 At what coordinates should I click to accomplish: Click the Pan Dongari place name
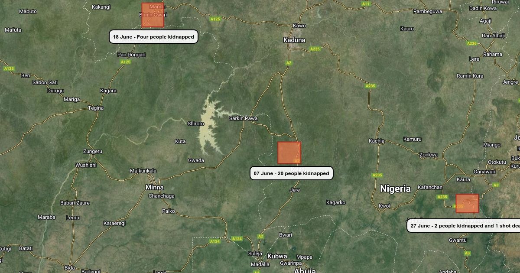point(131,55)
